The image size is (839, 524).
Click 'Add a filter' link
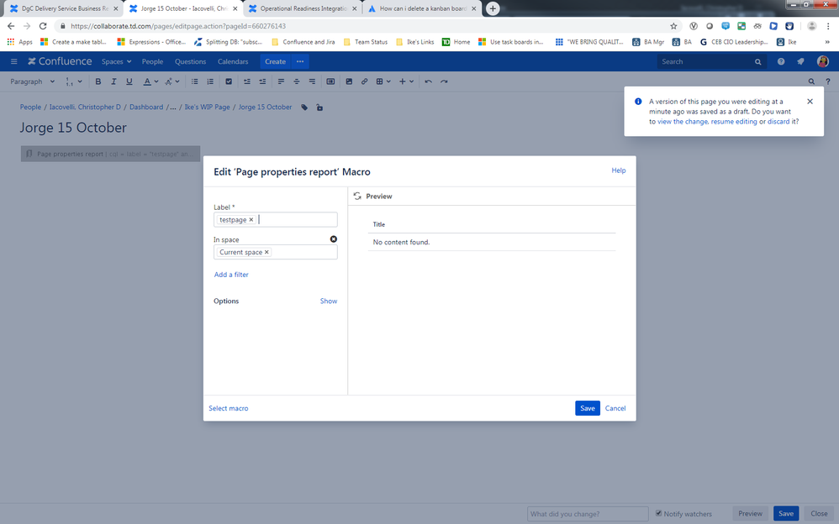[x=231, y=275]
